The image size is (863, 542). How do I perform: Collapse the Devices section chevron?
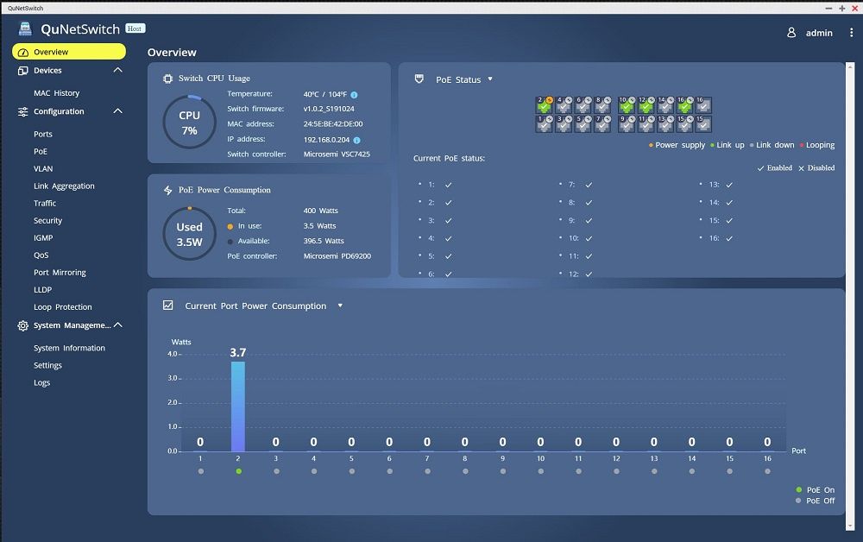point(117,71)
